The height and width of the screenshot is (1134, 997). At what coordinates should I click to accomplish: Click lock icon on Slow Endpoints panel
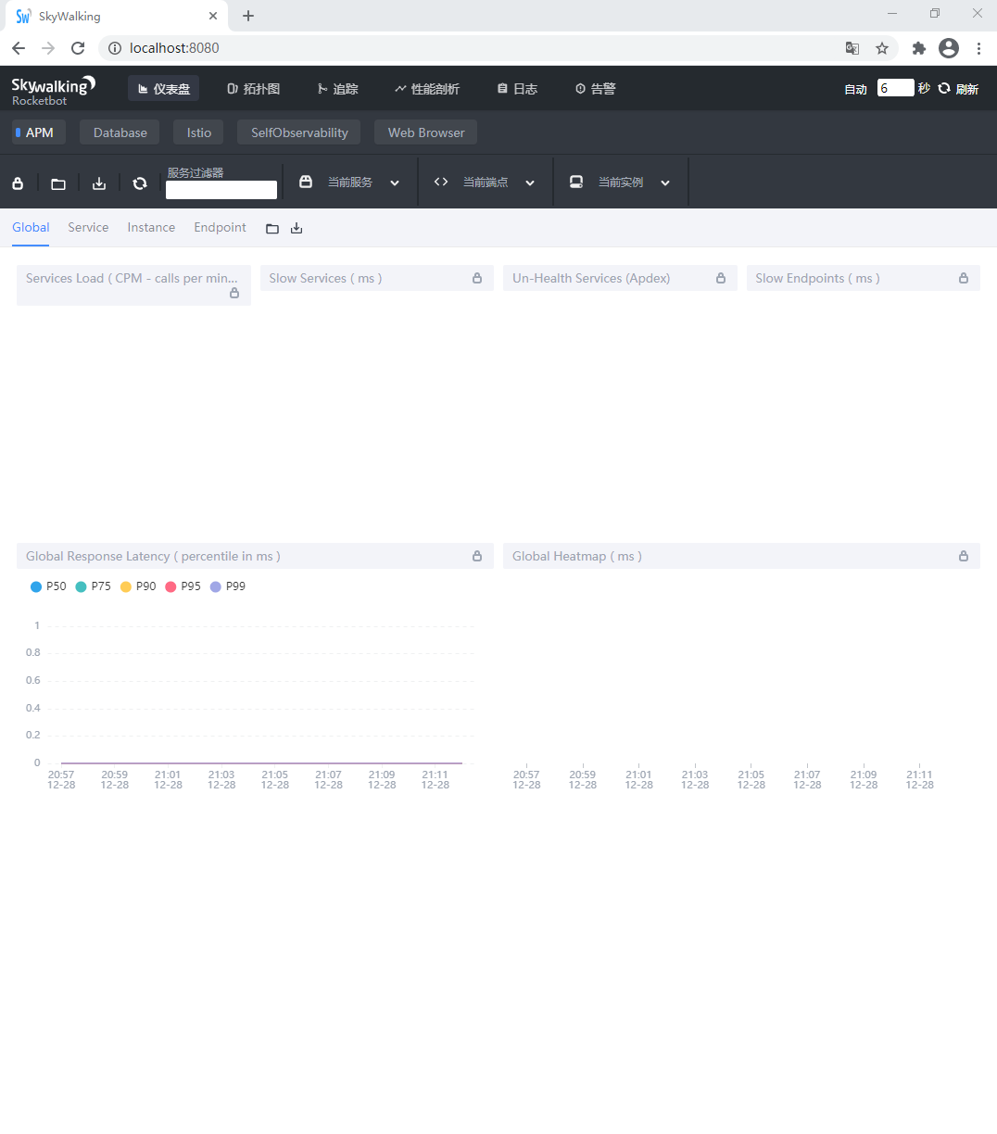(x=964, y=278)
